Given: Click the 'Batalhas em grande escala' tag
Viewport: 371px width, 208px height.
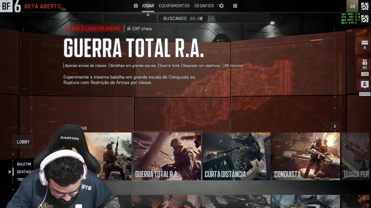Looking at the screenshot, I should pyautogui.click(x=133, y=66).
